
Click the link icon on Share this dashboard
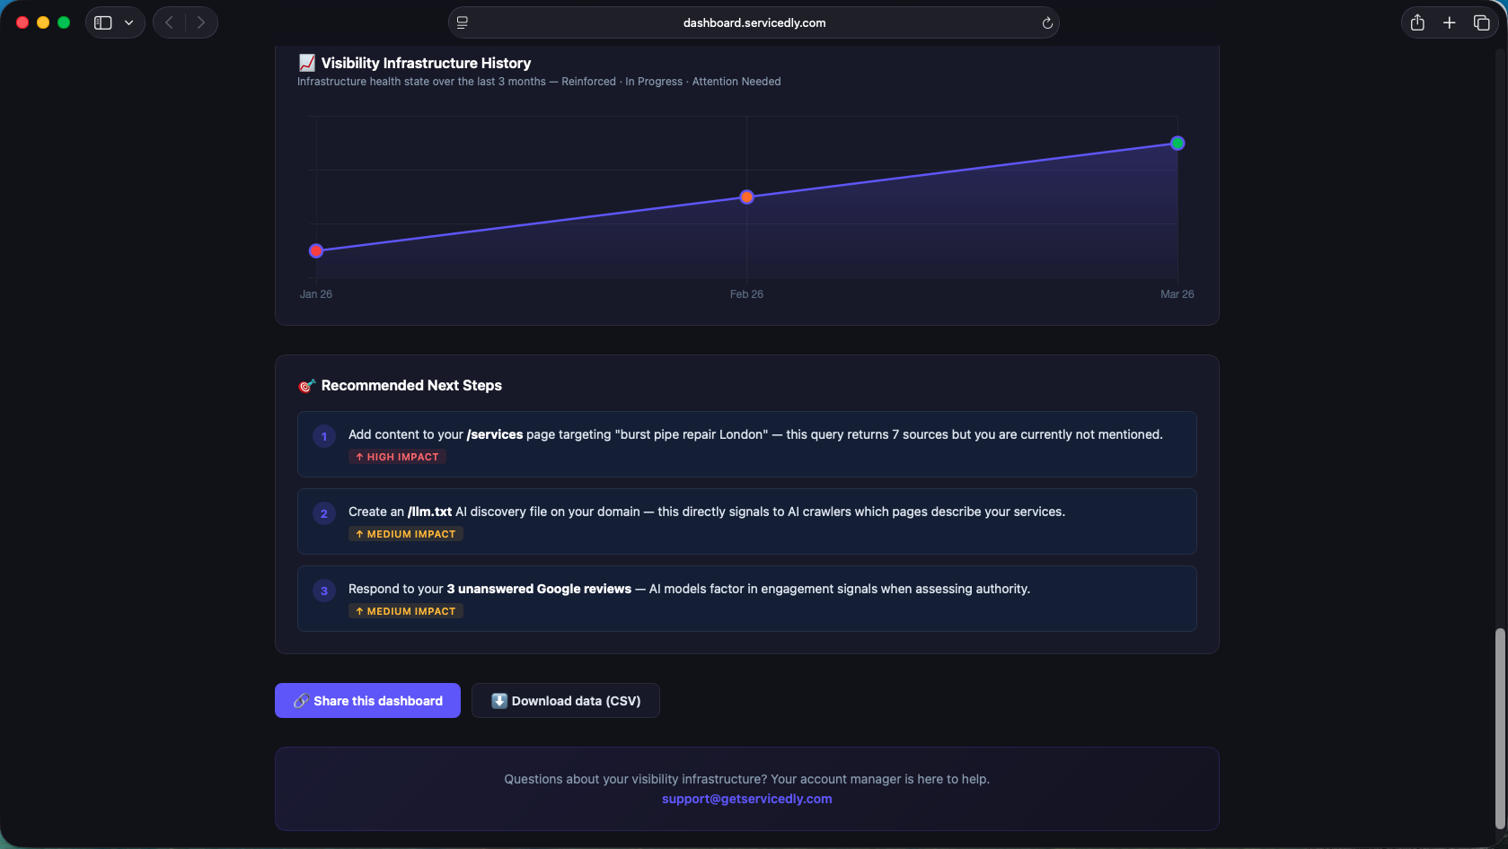point(301,700)
